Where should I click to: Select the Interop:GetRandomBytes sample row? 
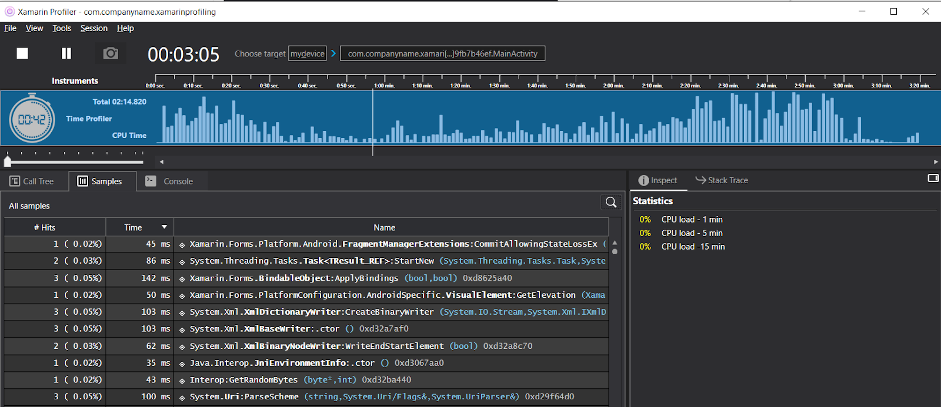[x=306, y=380]
